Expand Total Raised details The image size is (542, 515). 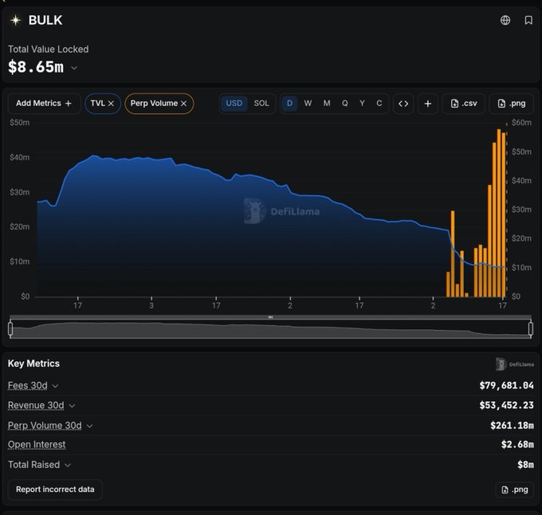[x=68, y=466]
